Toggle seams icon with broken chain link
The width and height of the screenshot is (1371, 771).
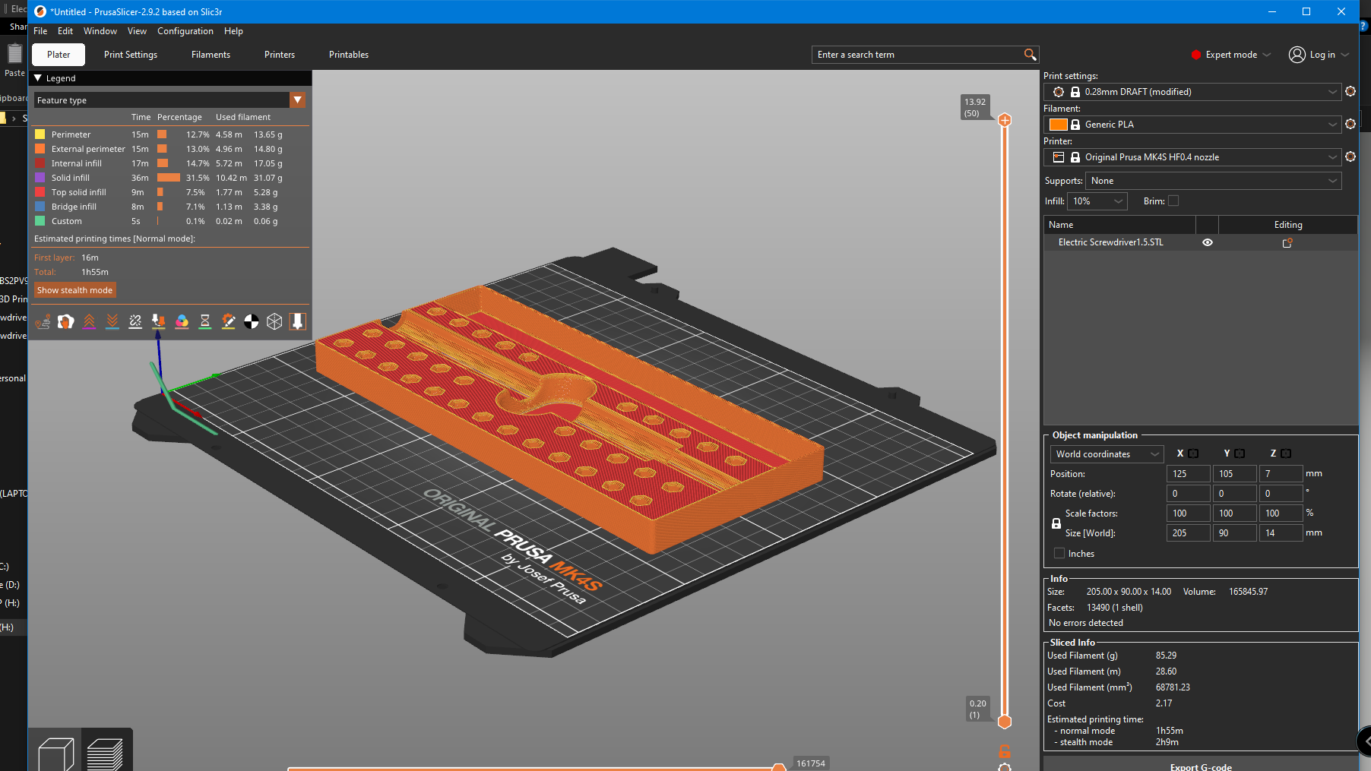click(135, 321)
